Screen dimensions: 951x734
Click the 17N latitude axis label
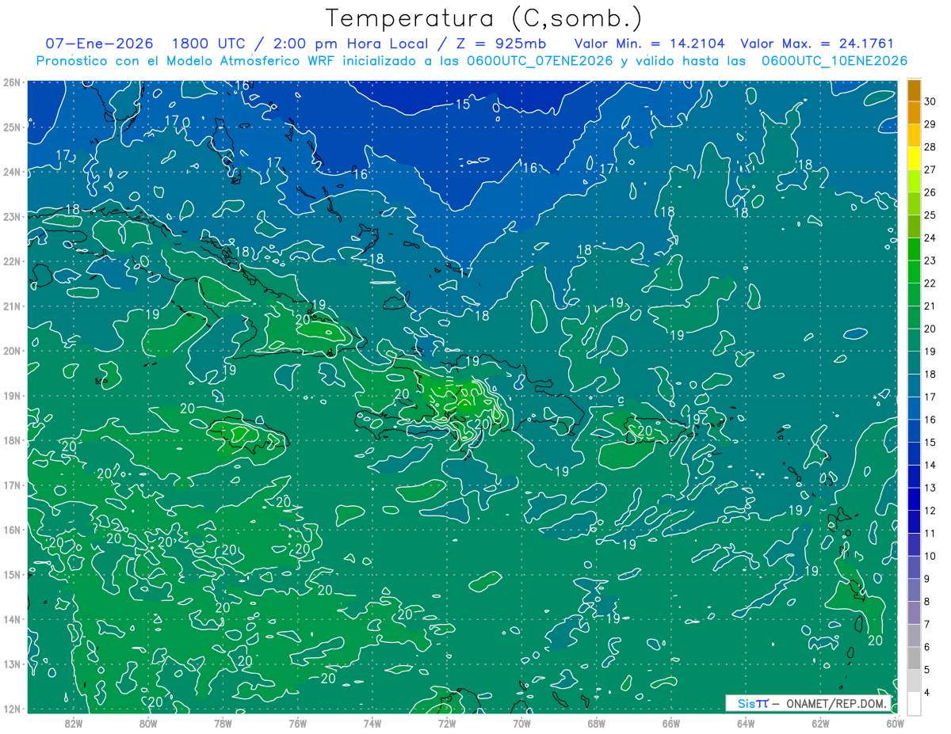(x=11, y=485)
